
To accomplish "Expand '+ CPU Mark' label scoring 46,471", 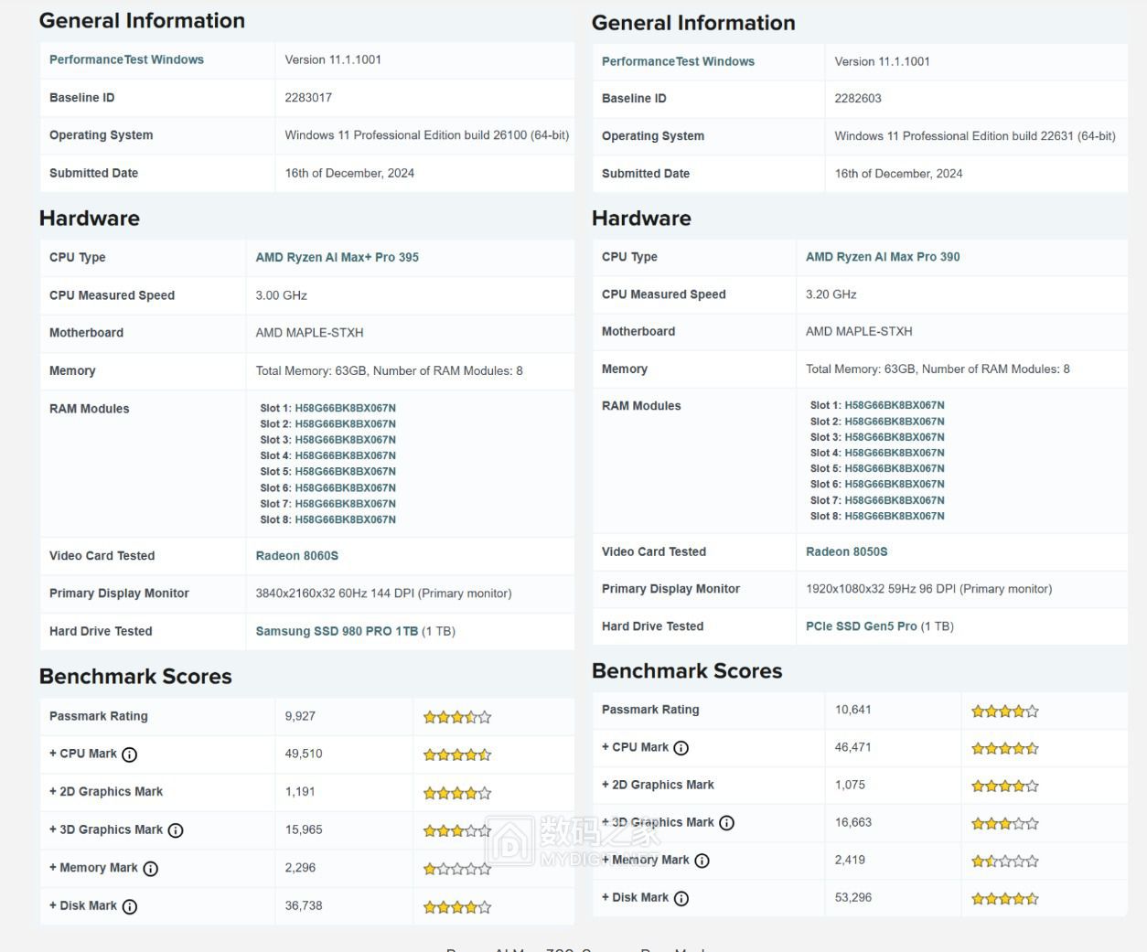I will (635, 747).
